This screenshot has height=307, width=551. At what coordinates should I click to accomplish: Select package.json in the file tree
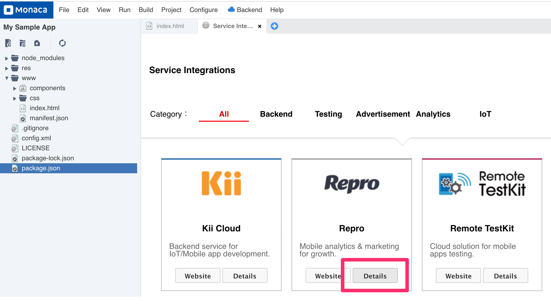click(68, 168)
